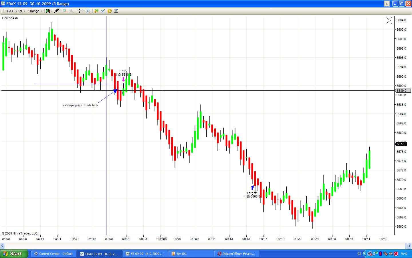Open the Chart Trader icon in toolbar
This screenshot has height=258, width=412.
click(x=96, y=11)
